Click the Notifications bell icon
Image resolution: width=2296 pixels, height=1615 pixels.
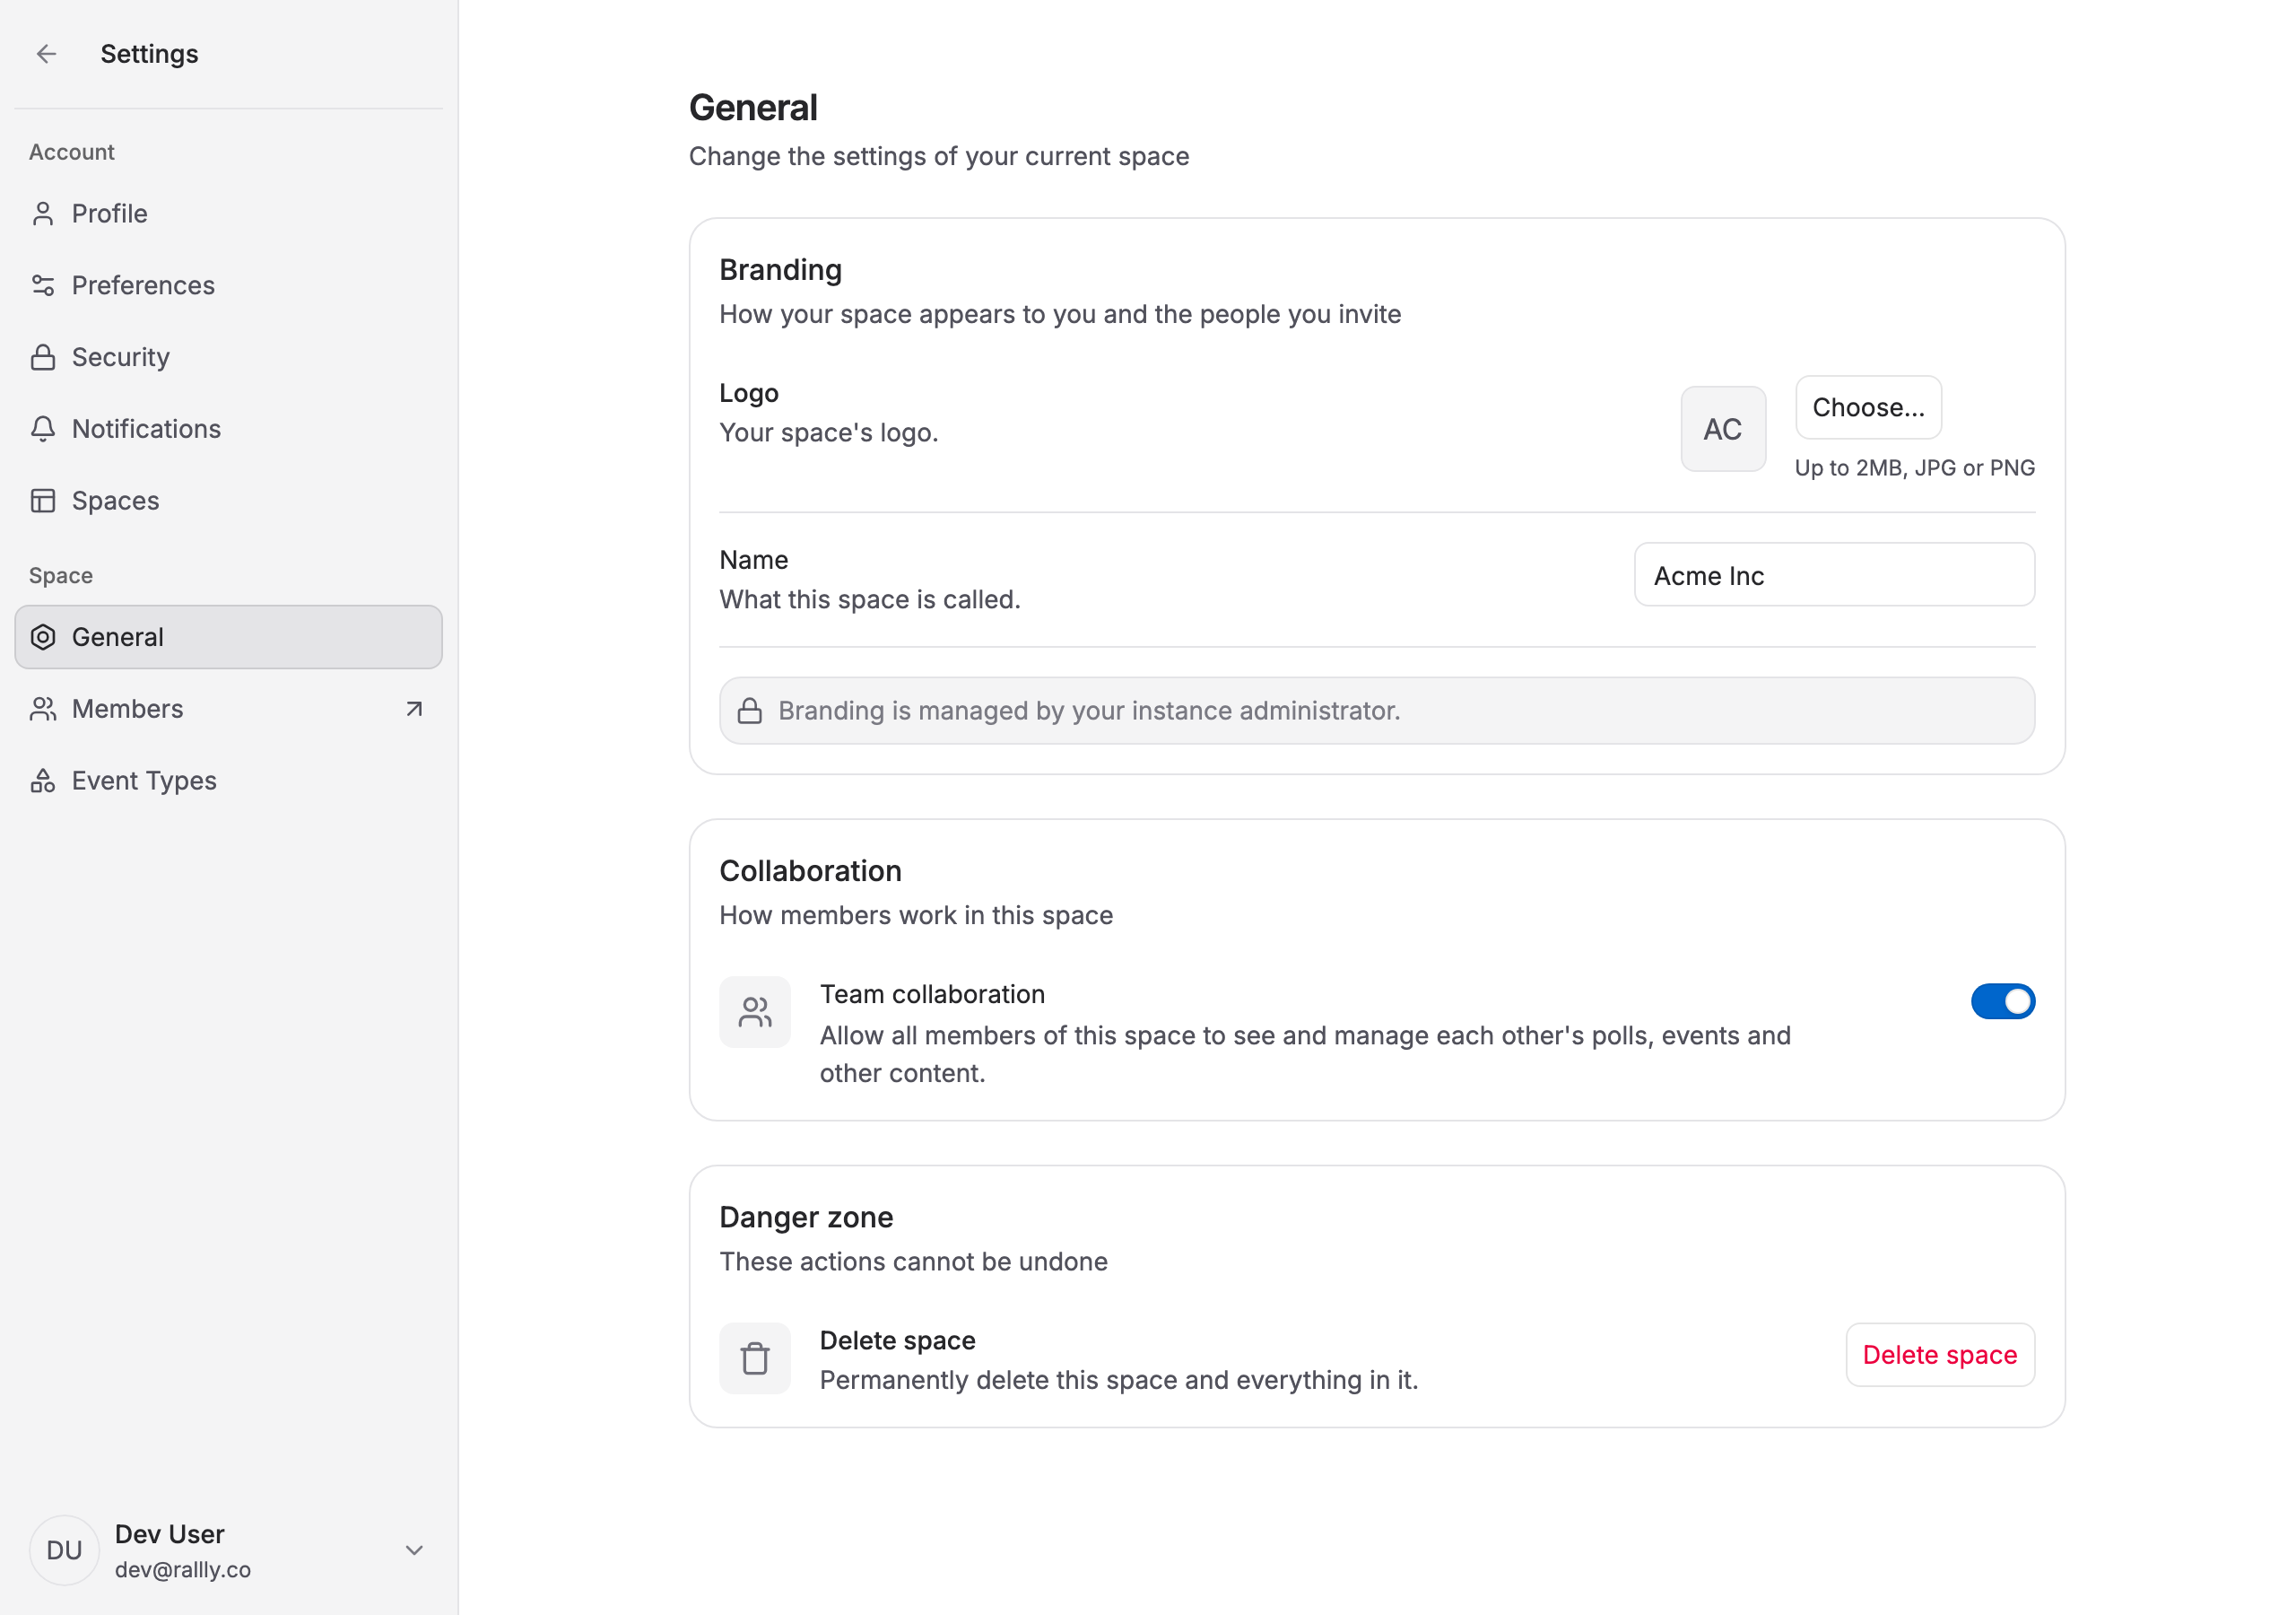pyautogui.click(x=43, y=428)
